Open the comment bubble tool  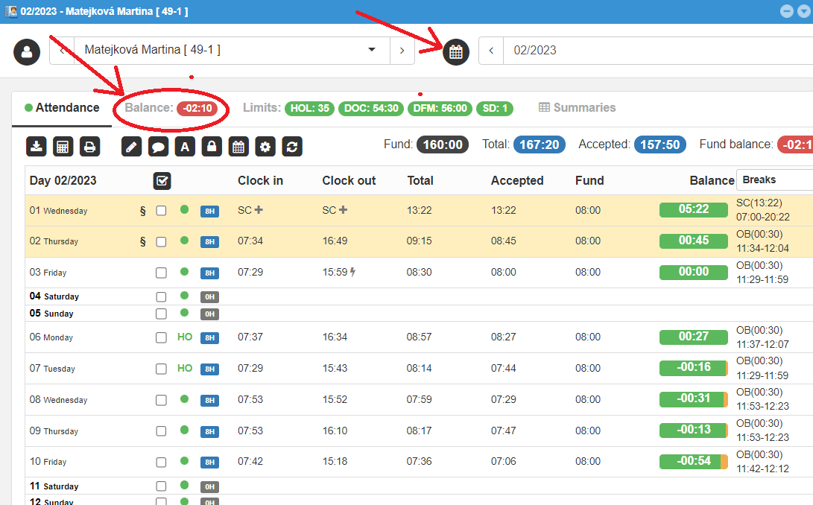158,146
